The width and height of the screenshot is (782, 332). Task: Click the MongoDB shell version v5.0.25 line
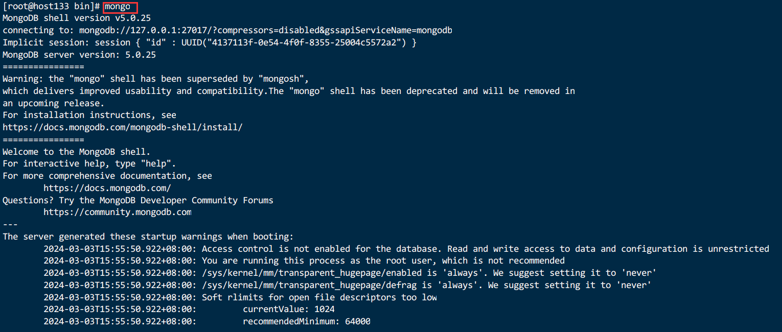(77, 18)
